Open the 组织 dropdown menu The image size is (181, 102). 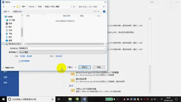pos(6,11)
